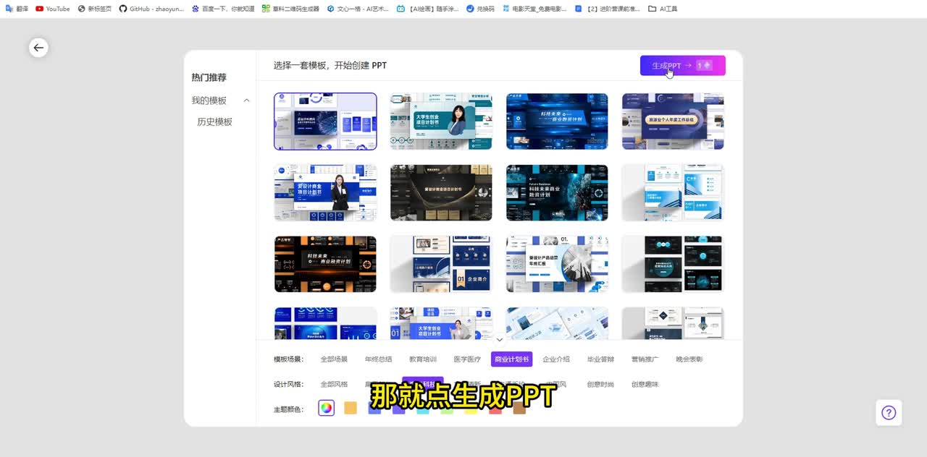927x457 pixels.
Task: Select the 教育培训 scene filter
Action: 423,359
